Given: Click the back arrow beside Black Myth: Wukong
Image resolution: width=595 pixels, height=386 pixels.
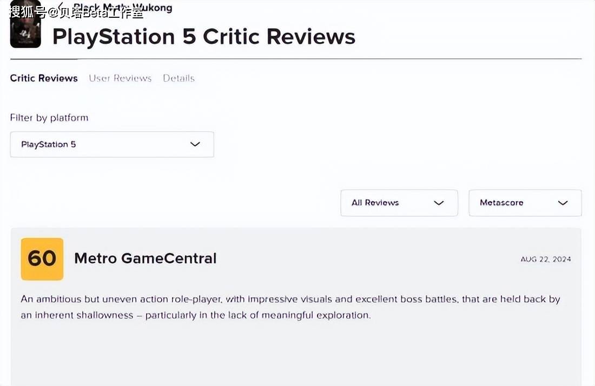Looking at the screenshot, I should click(61, 6).
